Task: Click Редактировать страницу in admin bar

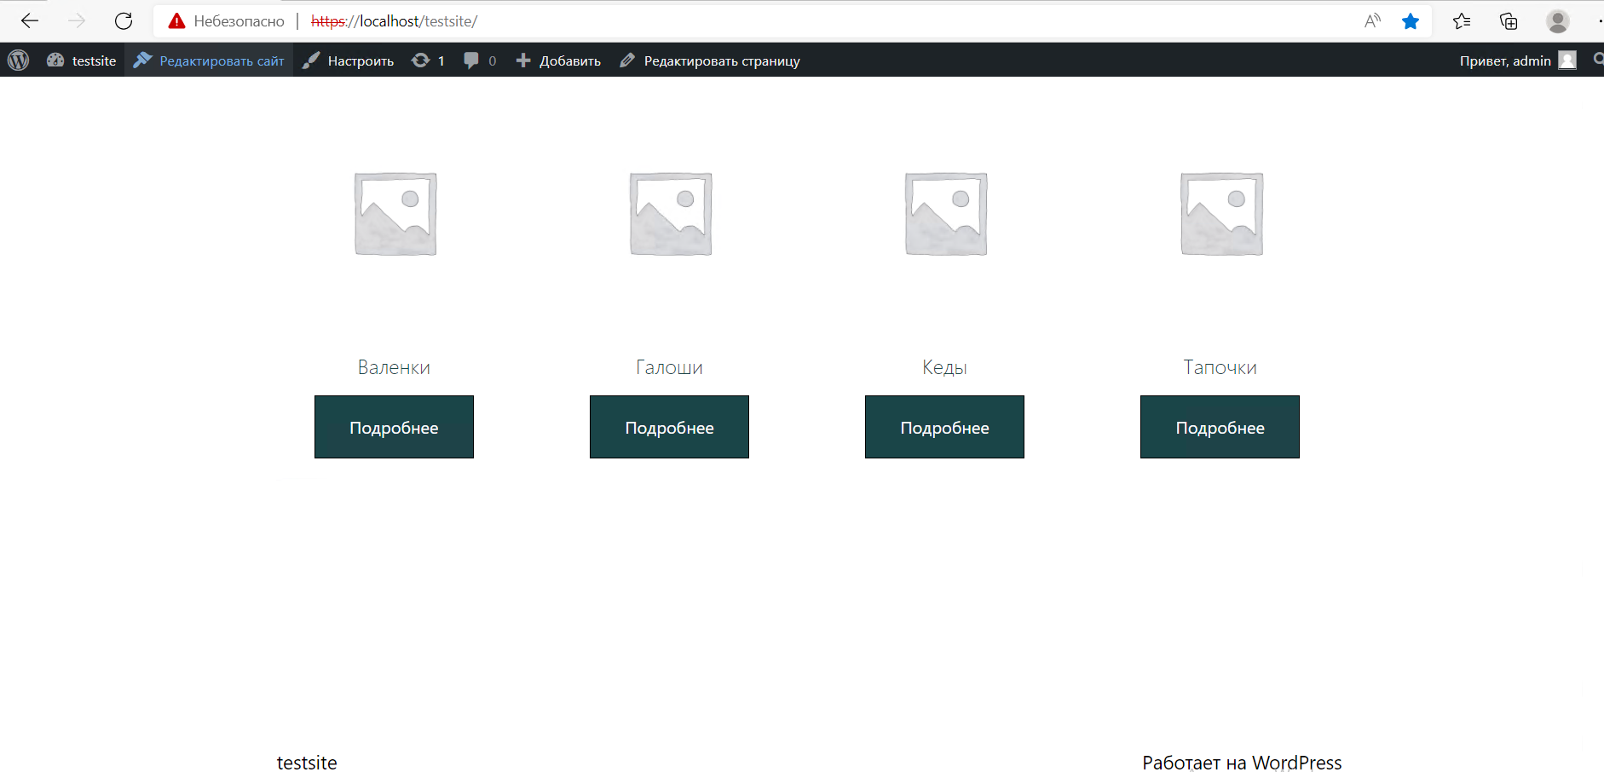Action: pos(710,60)
